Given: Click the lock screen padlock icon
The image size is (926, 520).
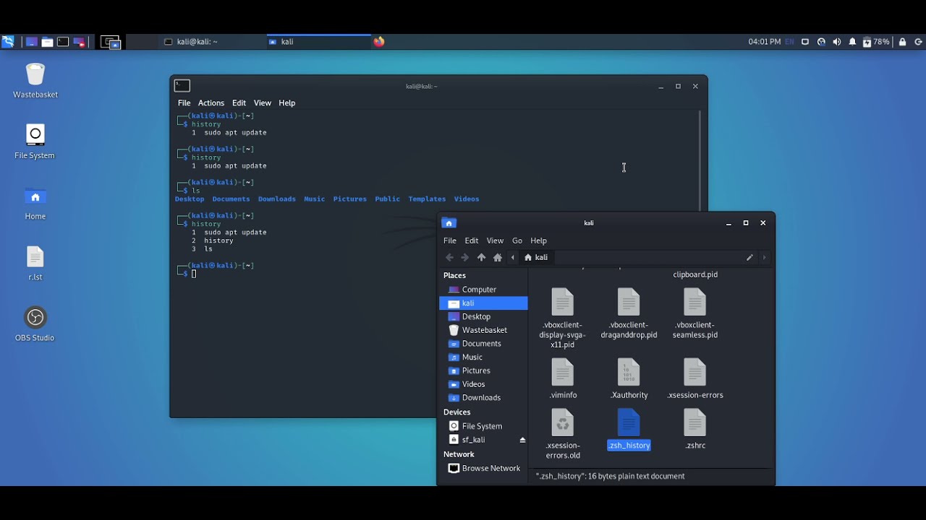Looking at the screenshot, I should 902,42.
